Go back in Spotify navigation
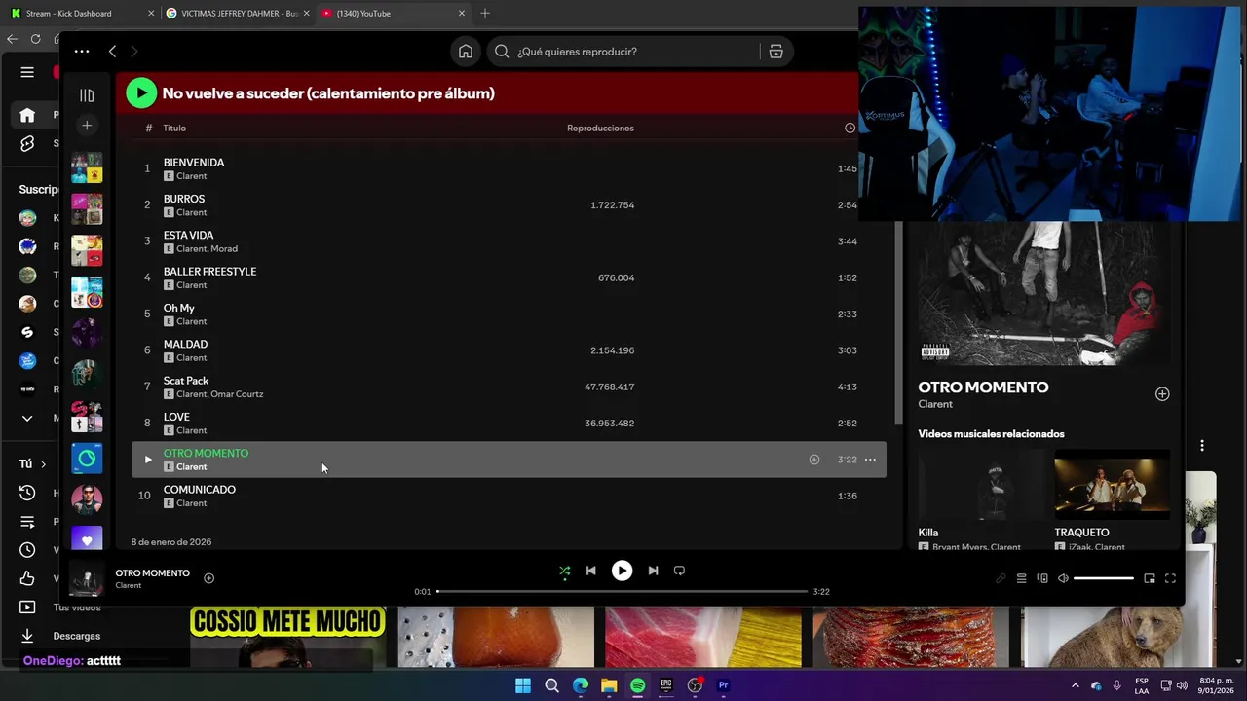Image resolution: width=1247 pixels, height=701 pixels. pos(112,52)
